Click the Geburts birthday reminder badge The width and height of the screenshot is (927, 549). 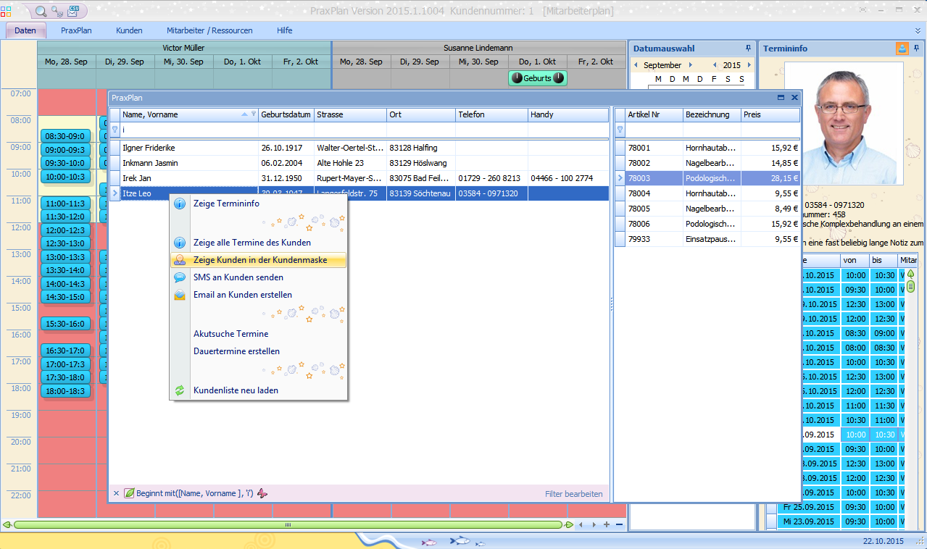(537, 78)
